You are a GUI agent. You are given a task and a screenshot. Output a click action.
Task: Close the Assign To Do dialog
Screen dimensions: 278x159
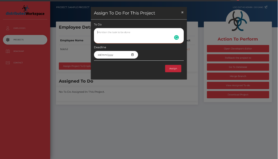(x=182, y=12)
